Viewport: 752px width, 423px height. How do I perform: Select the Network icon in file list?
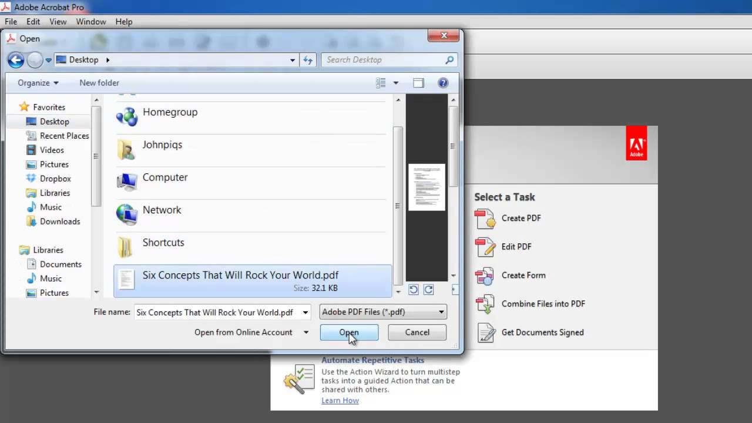(x=127, y=214)
